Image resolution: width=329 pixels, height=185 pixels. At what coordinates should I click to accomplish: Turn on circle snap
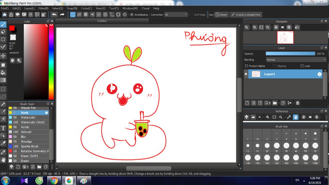point(105,15)
